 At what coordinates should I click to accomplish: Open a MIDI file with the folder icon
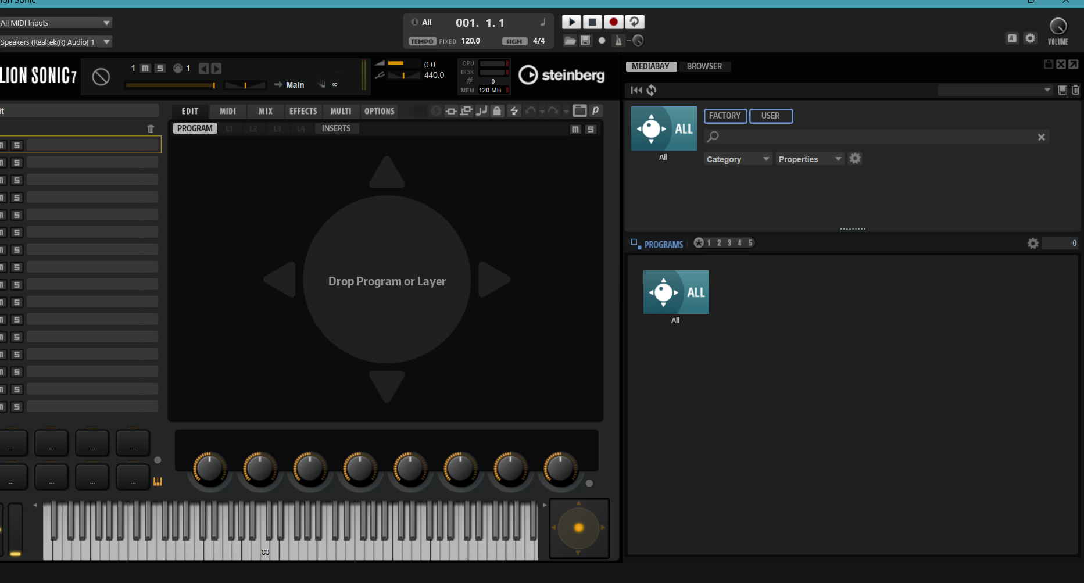coord(570,41)
